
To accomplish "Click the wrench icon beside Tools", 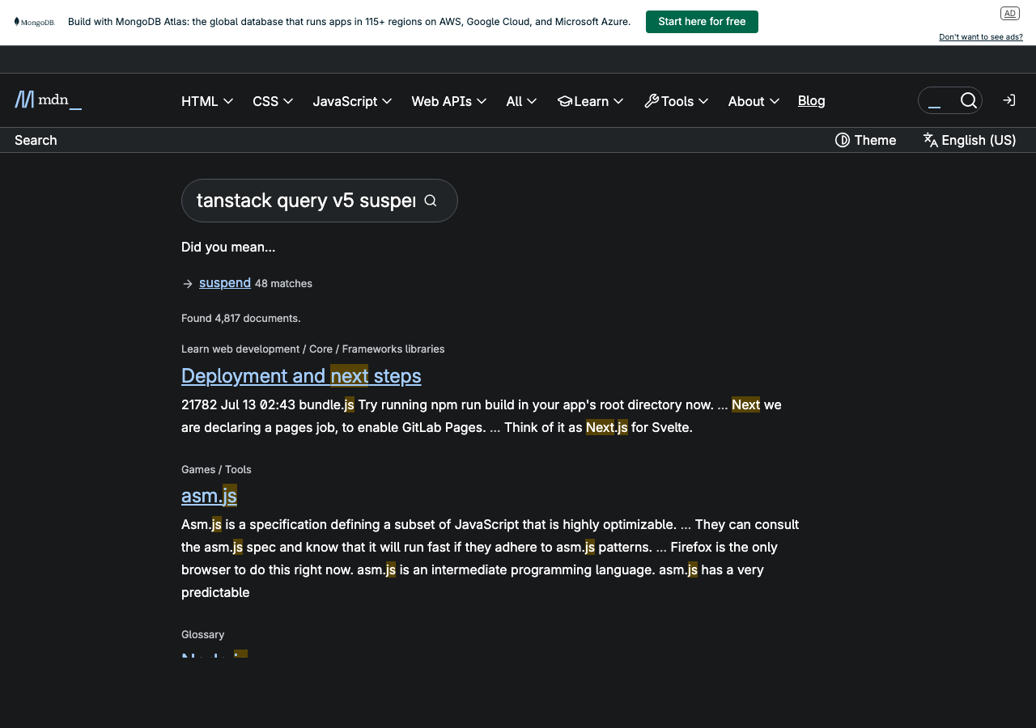I will point(650,101).
